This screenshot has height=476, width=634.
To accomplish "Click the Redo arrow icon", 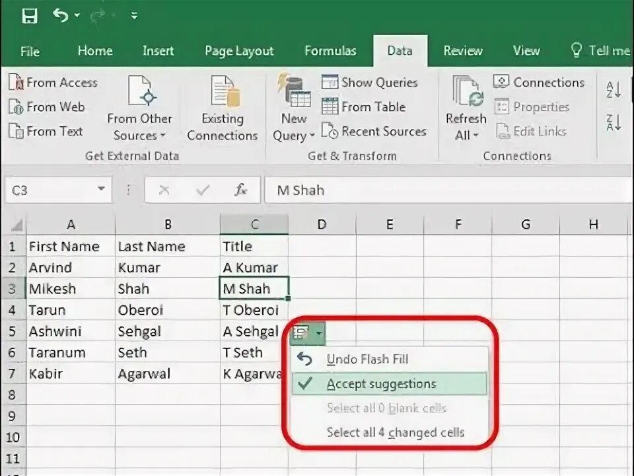I will click(x=97, y=16).
